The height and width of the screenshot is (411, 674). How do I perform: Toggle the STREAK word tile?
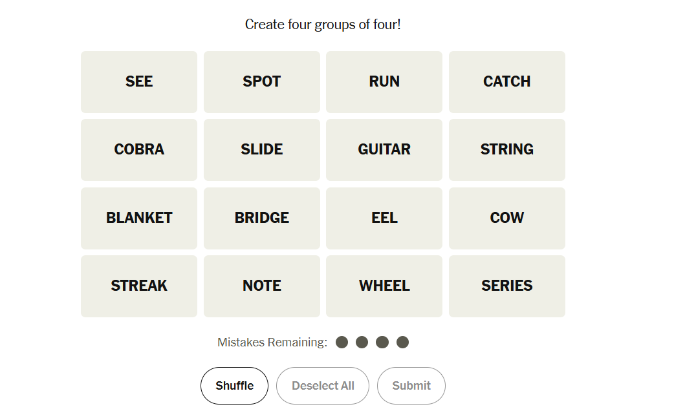(139, 286)
